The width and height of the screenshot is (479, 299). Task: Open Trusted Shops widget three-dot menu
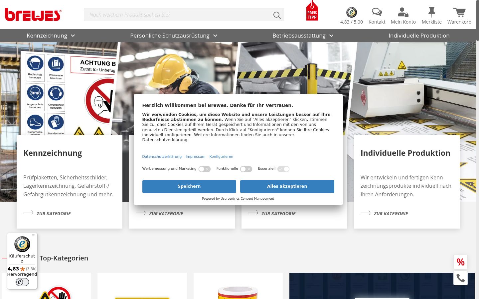point(34,235)
